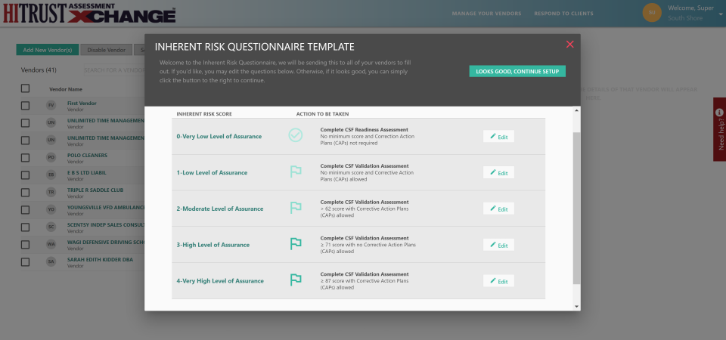Click 4-Very High Level of Assurance label
The width and height of the screenshot is (726, 340).
[220, 281]
